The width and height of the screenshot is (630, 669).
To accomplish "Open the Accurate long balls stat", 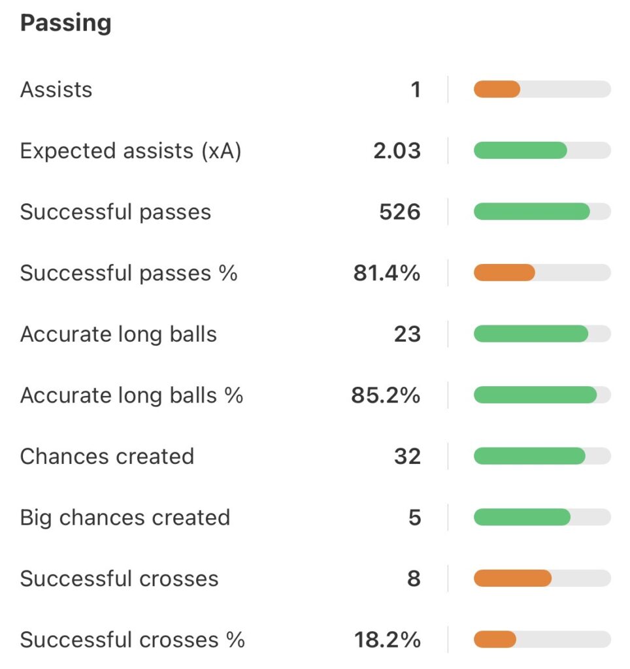I will [118, 334].
